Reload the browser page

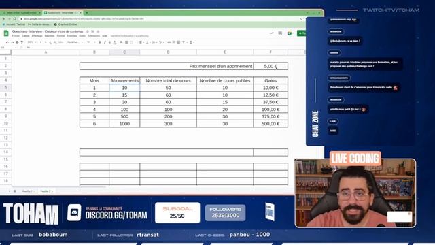(14, 19)
